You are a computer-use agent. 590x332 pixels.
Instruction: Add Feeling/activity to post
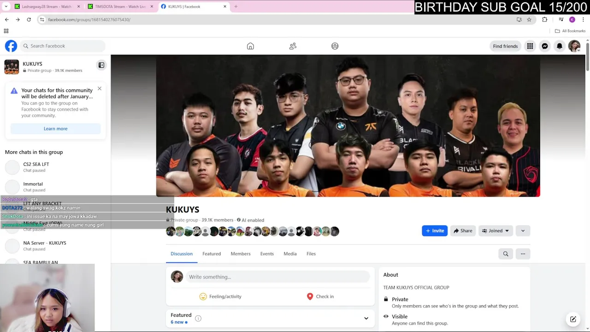(x=220, y=296)
